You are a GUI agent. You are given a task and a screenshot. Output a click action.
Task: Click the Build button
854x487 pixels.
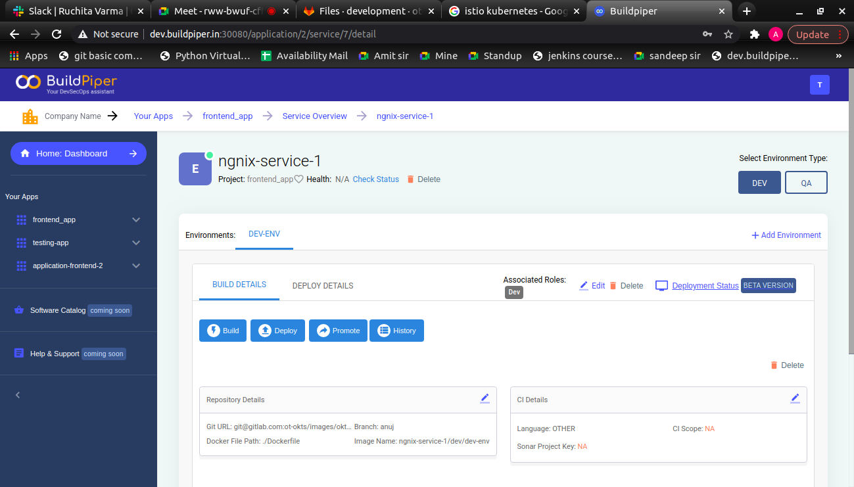(x=223, y=331)
